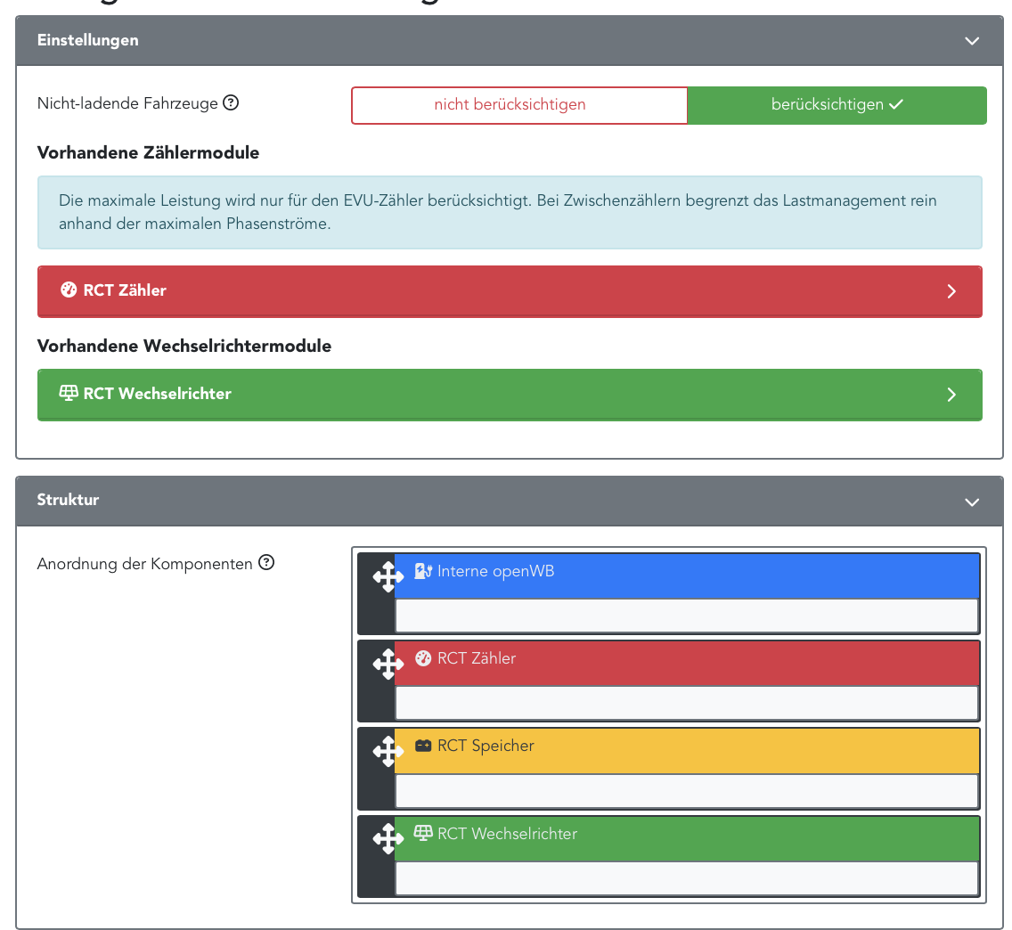The width and height of the screenshot is (1012, 930).
Task: Select 'nicht berücksichtigen' option
Action: click(x=510, y=104)
